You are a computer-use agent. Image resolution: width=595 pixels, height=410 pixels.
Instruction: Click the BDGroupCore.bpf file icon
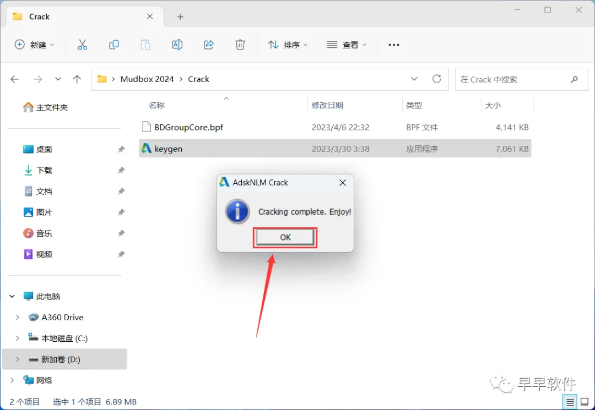146,127
